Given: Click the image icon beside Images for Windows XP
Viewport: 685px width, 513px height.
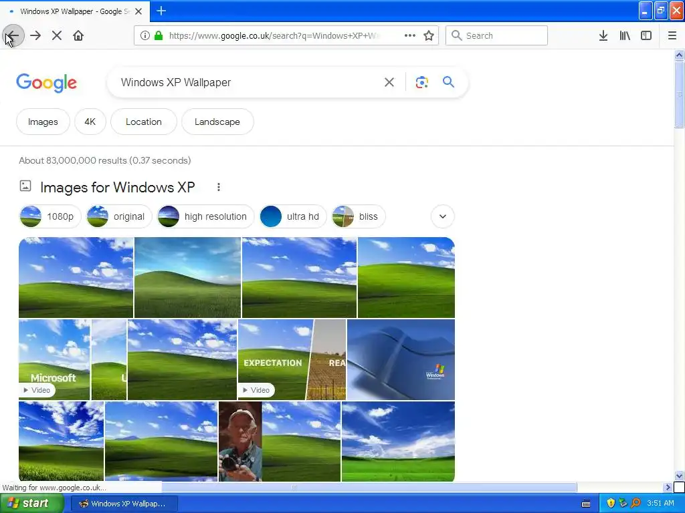Looking at the screenshot, I should pyautogui.click(x=25, y=186).
